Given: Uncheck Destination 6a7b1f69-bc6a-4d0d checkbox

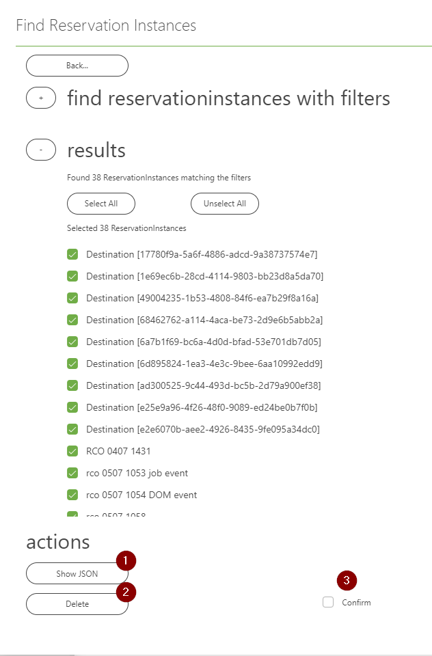Looking at the screenshot, I should tap(72, 342).
